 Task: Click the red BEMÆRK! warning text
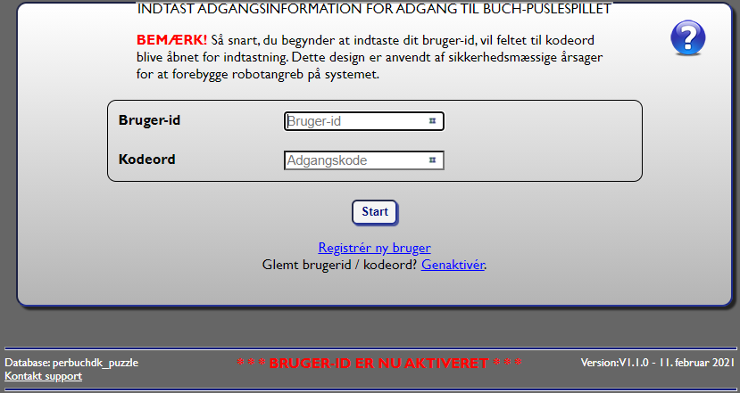coord(171,40)
